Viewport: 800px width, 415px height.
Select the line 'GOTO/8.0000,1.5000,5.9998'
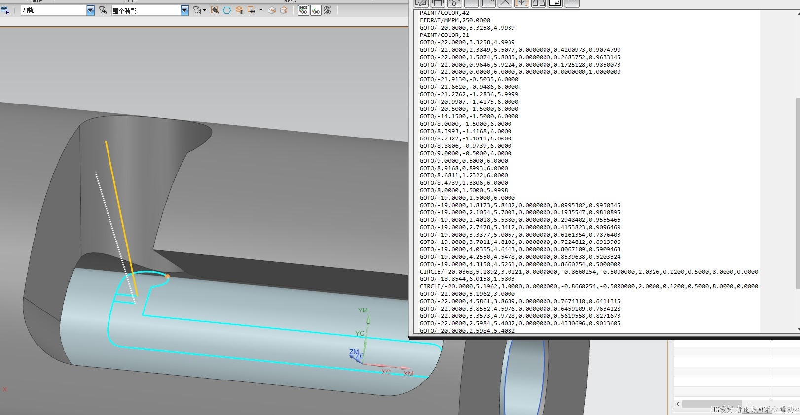(464, 190)
